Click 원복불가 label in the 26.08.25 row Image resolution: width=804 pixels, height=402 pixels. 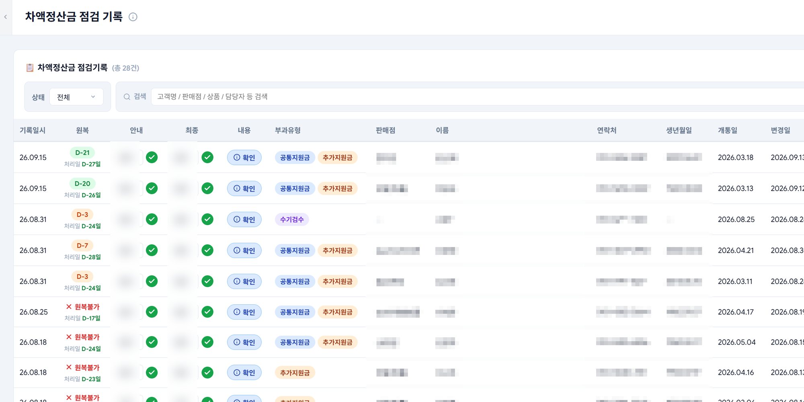[83, 307]
